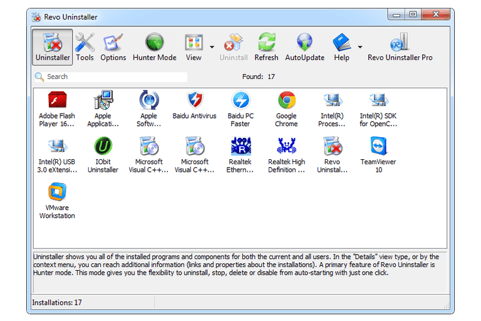Minimize the Revo Uninstaller window
481x321 pixels.
[x=396, y=14]
